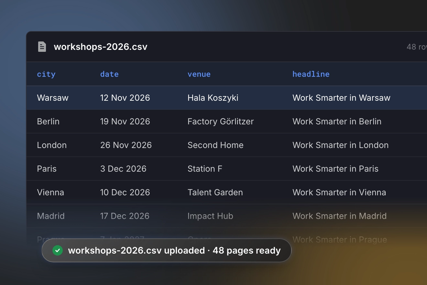Click headline Work Smarter in Vienna
Viewport: 427px width, 285px height.
(x=339, y=192)
